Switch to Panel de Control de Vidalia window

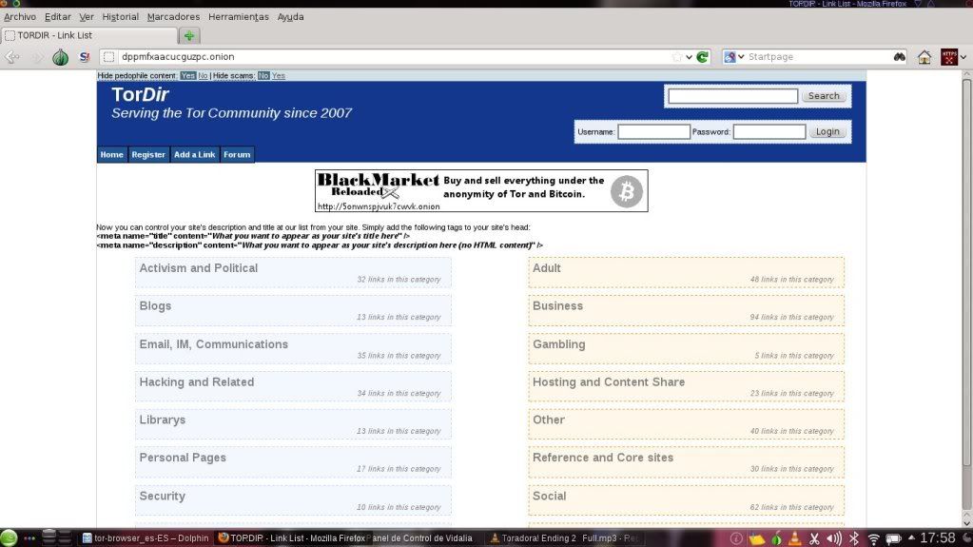423,538
